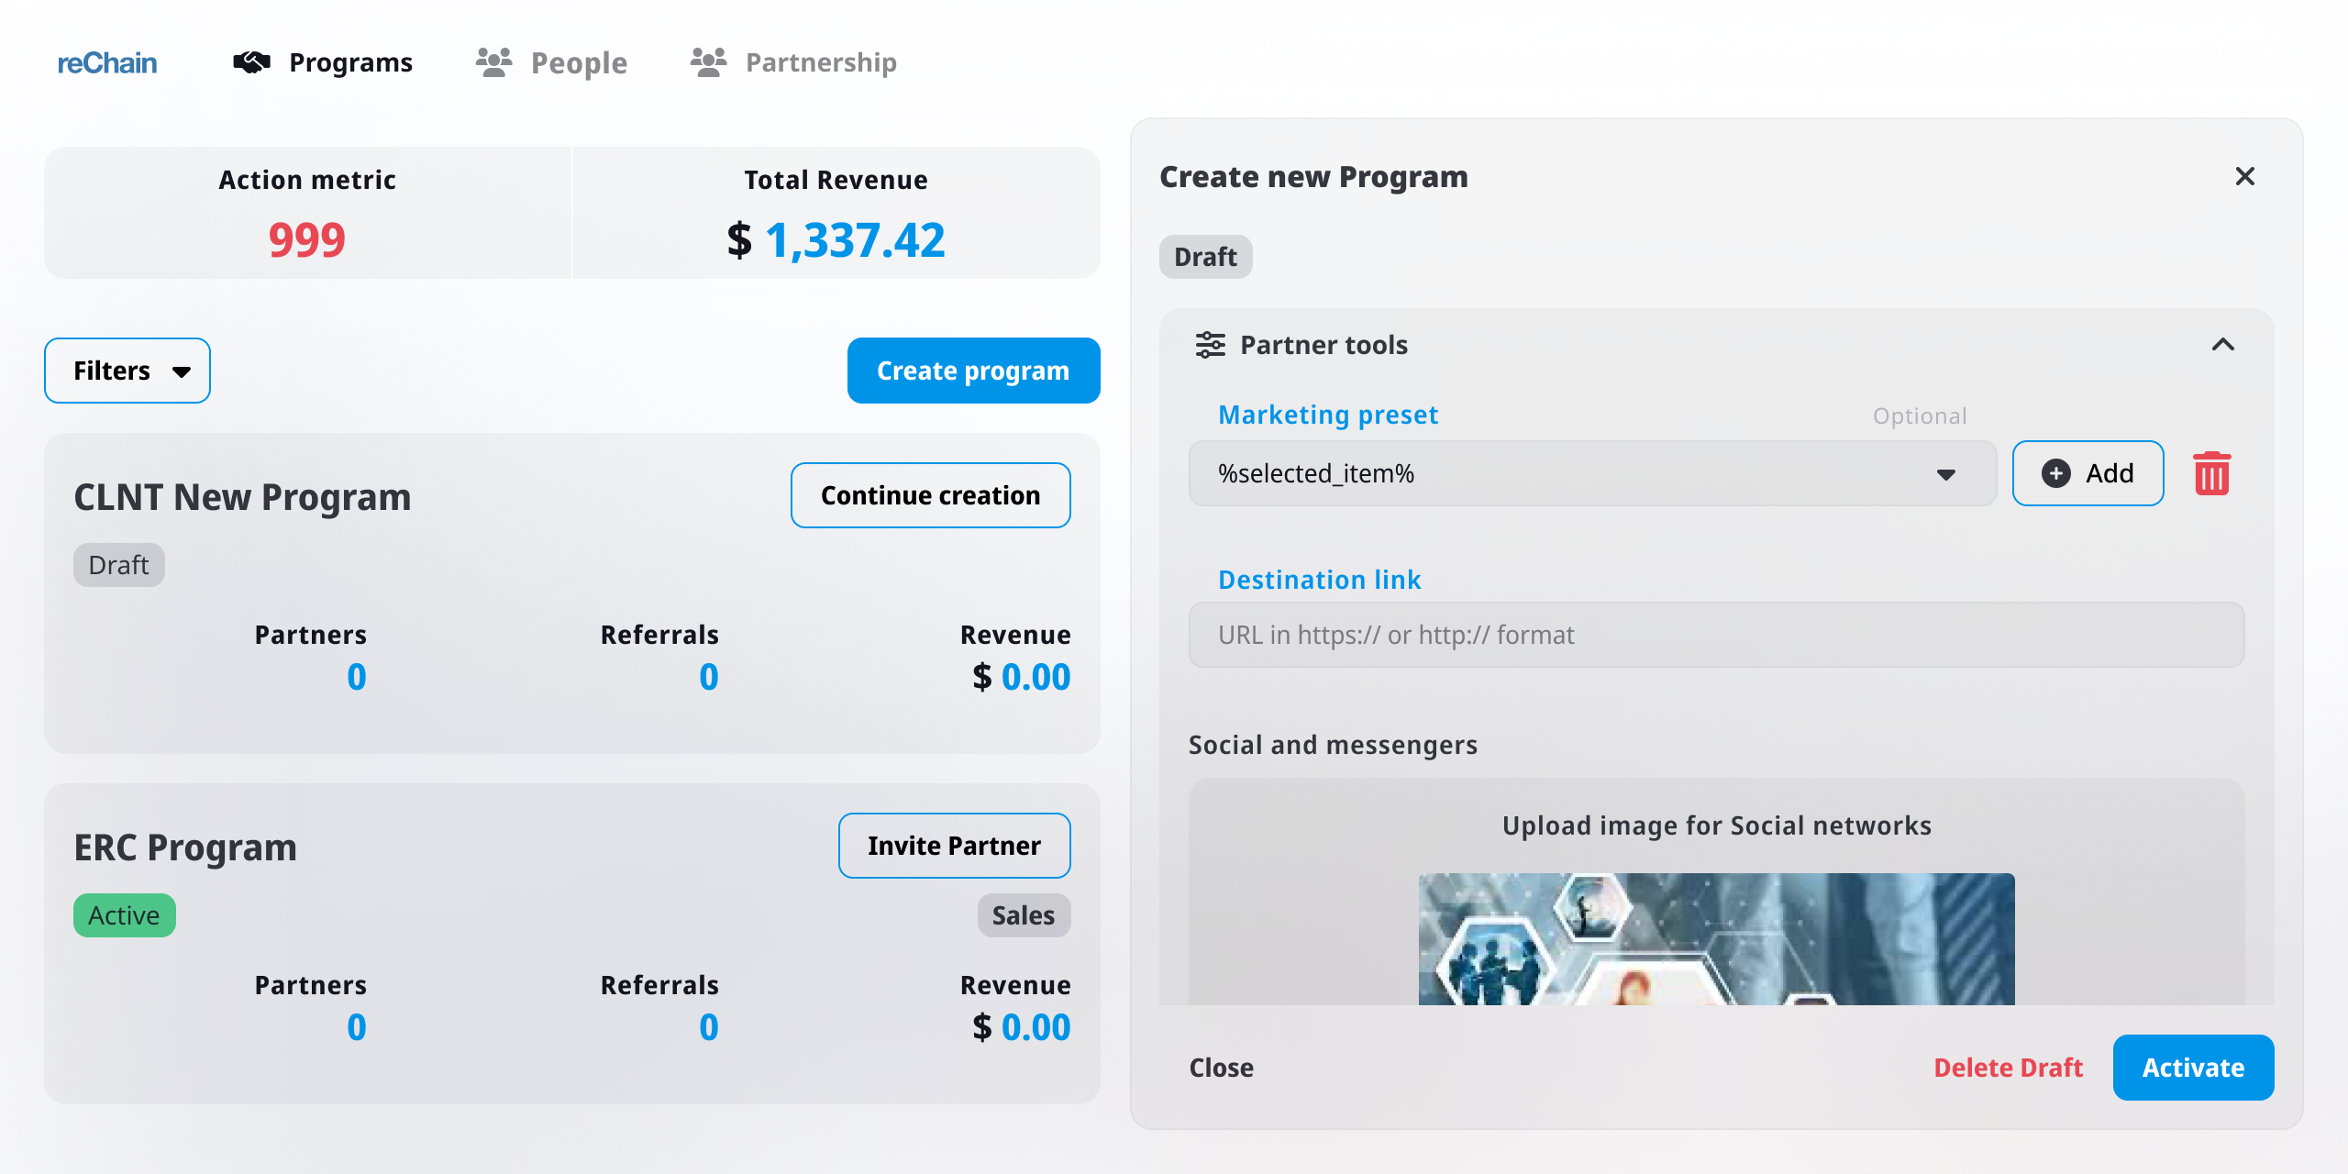
Task: Focus the Destination link URL field
Action: 1716,635
